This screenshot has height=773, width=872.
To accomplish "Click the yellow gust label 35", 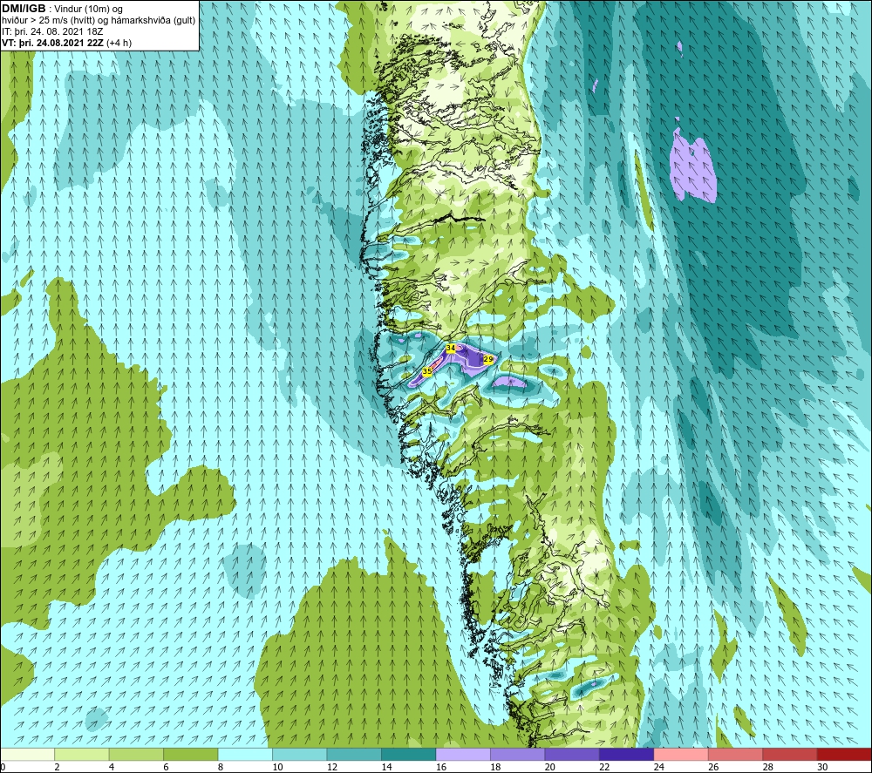I will click(x=427, y=371).
